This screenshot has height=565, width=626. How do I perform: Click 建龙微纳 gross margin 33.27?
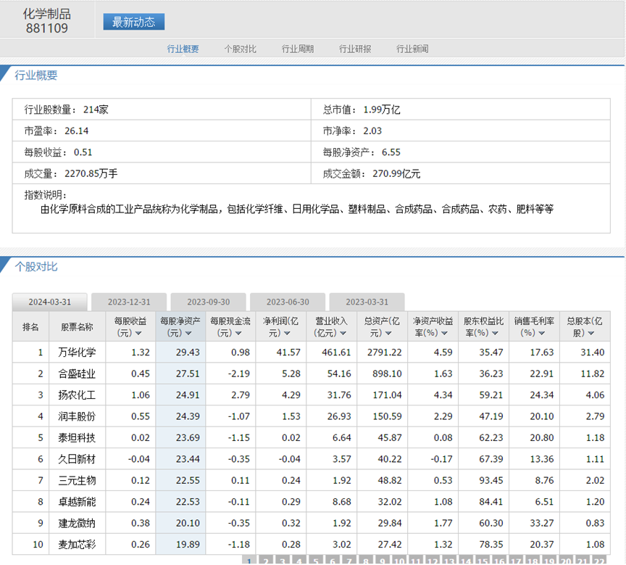[542, 523]
